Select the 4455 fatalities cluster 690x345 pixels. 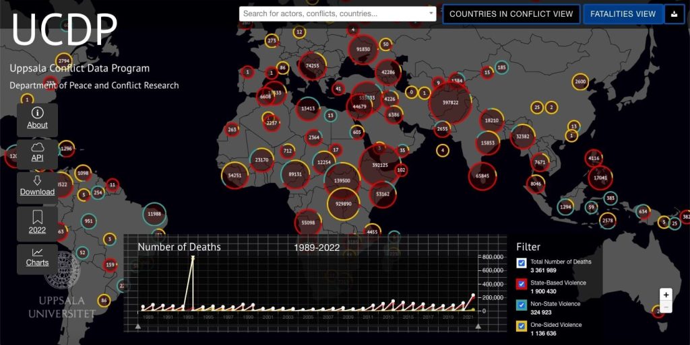372,231
